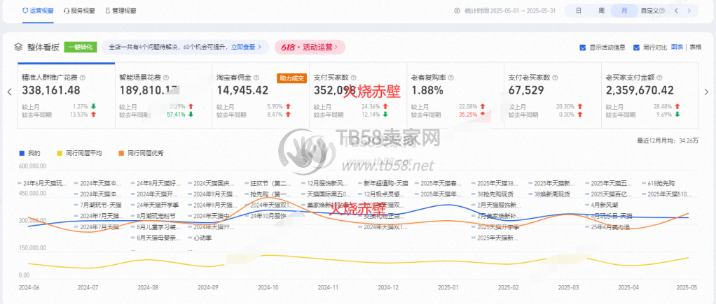Switch to the 服务视窗 tab
Viewport: 716px width, 304px height.
click(x=79, y=10)
